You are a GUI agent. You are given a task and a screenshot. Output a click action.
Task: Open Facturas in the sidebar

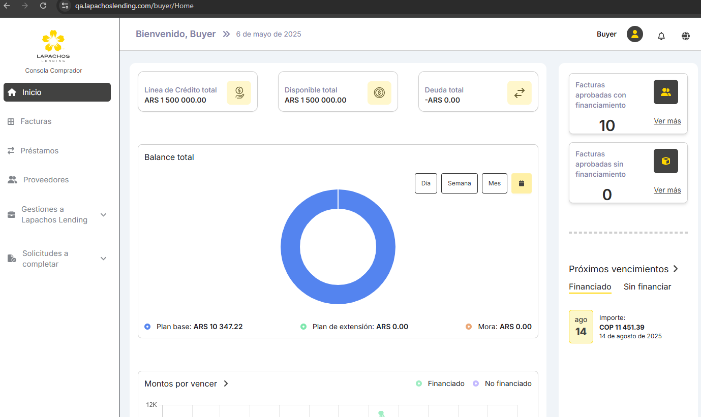(36, 121)
